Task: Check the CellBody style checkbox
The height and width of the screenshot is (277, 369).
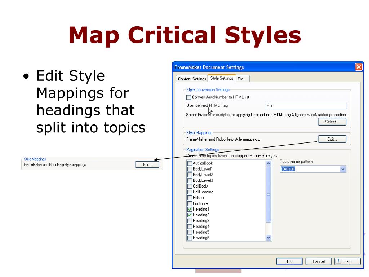Action: (x=190, y=186)
